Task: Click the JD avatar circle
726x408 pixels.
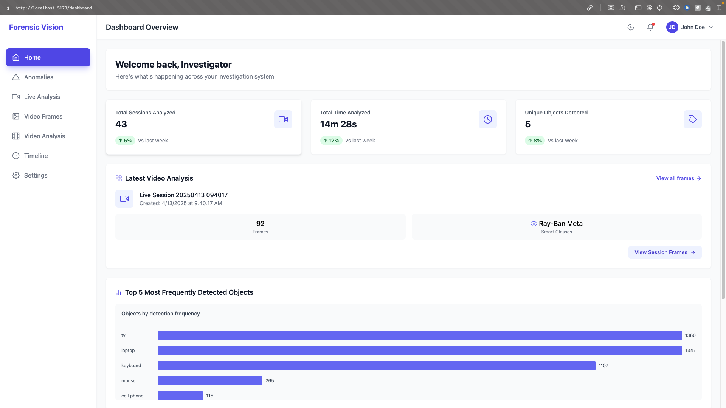Action: (672, 27)
